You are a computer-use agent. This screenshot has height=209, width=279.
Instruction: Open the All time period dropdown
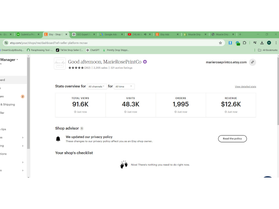124,87
